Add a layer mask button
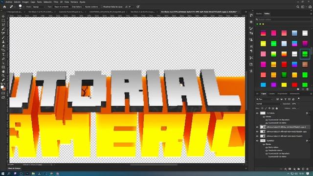This screenshot has height=176, width=313. click(290, 169)
